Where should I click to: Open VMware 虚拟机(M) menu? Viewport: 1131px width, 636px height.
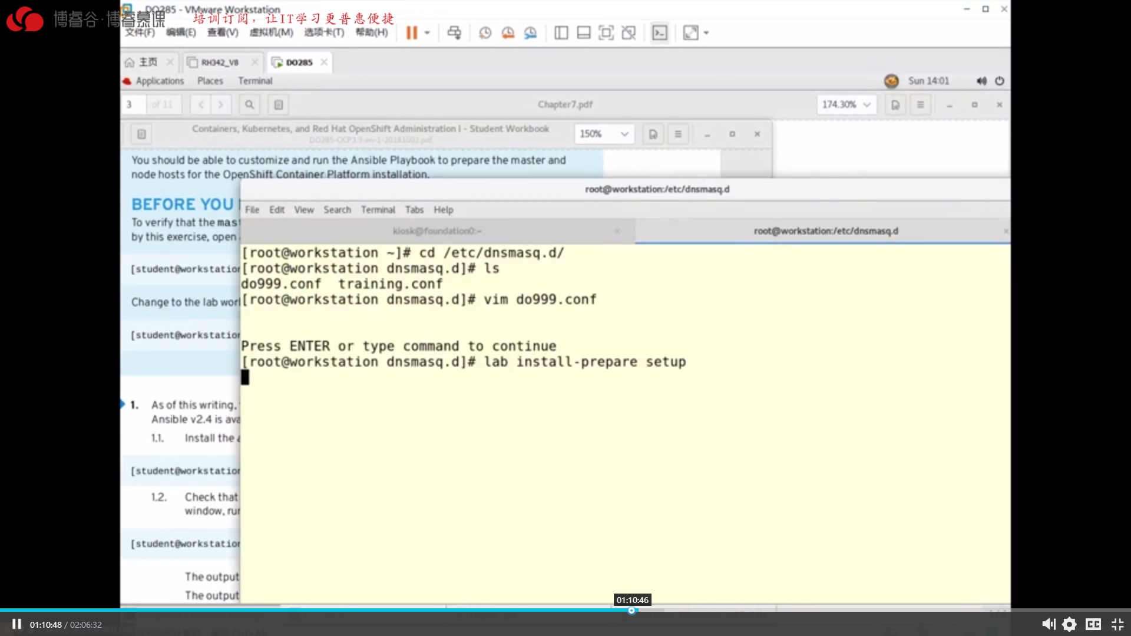(271, 32)
